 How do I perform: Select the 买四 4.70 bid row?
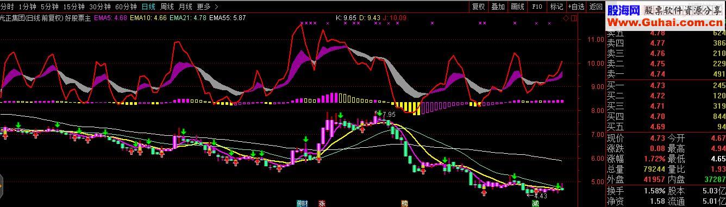pyautogui.click(x=666, y=116)
